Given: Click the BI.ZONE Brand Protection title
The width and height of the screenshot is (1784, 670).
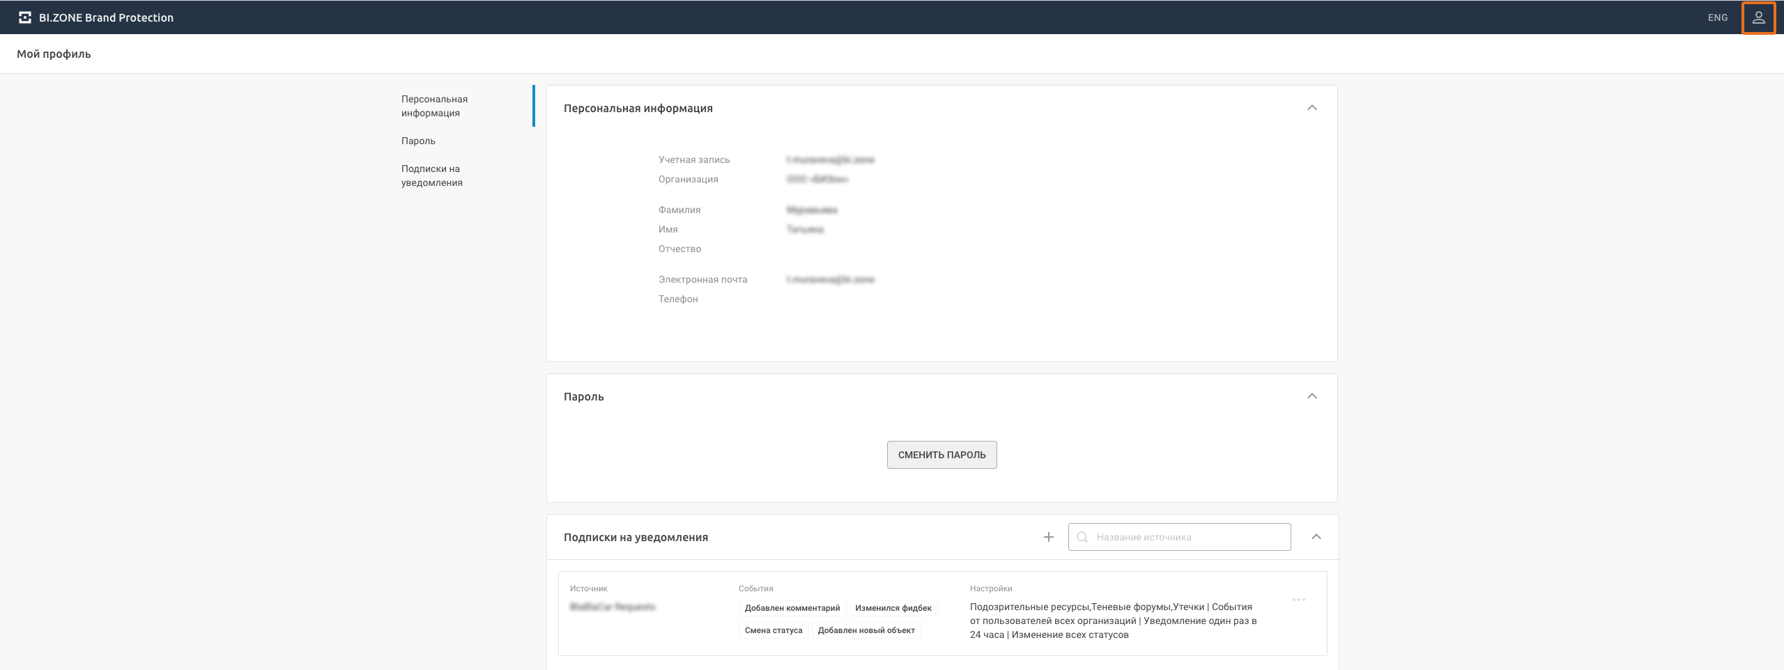Looking at the screenshot, I should [106, 17].
